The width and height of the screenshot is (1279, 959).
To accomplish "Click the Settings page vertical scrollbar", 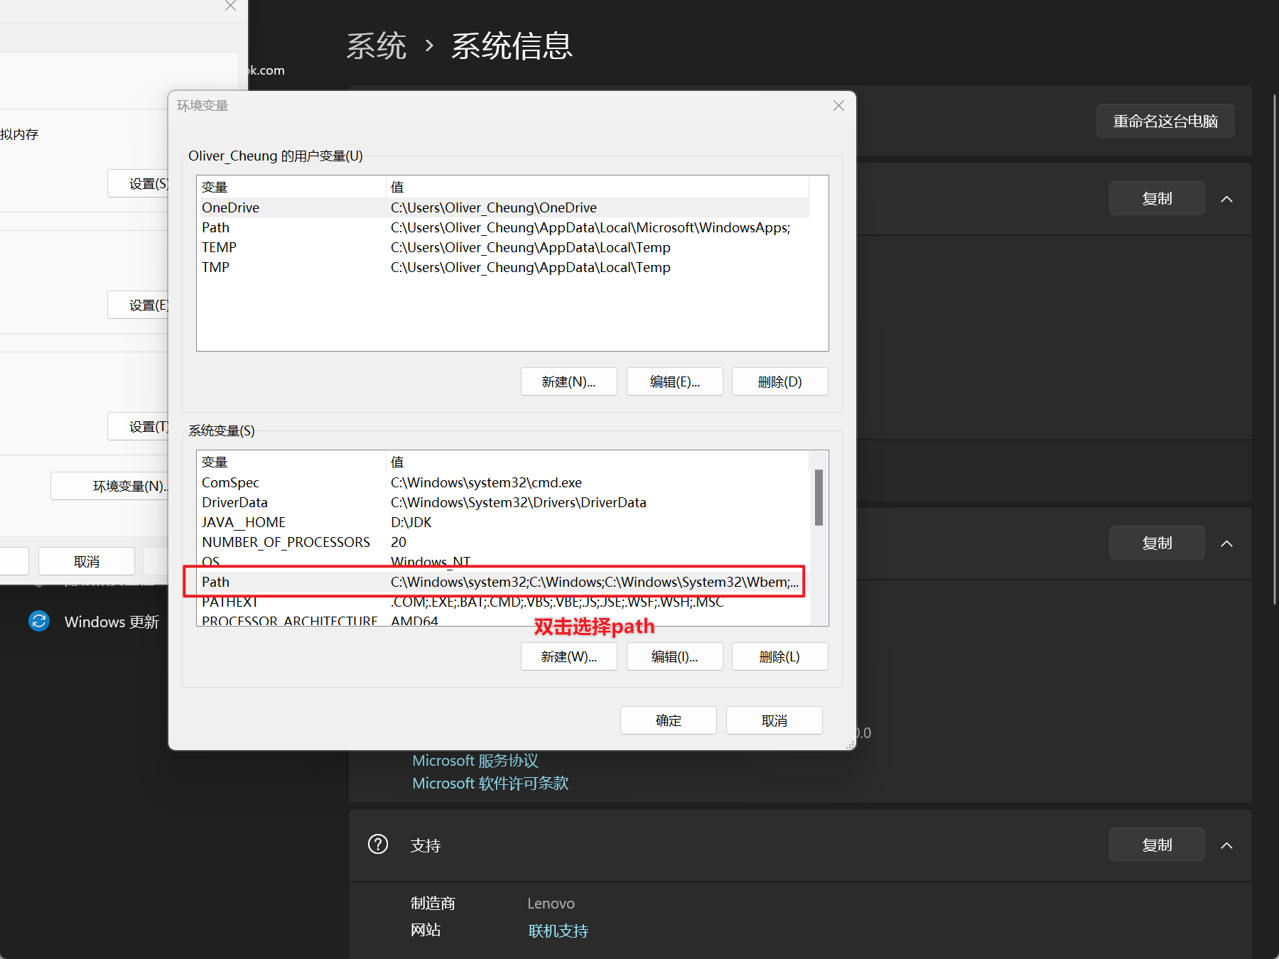I will (1275, 348).
